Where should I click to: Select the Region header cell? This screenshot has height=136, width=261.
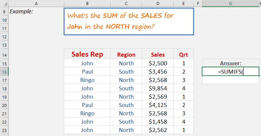click(x=126, y=55)
